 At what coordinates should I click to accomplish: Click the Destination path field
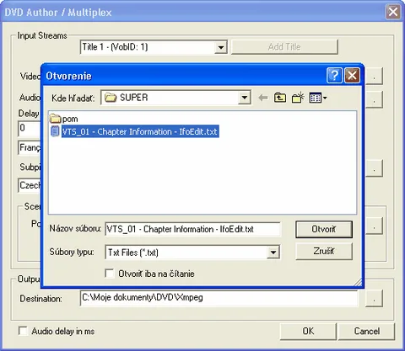[219, 298]
